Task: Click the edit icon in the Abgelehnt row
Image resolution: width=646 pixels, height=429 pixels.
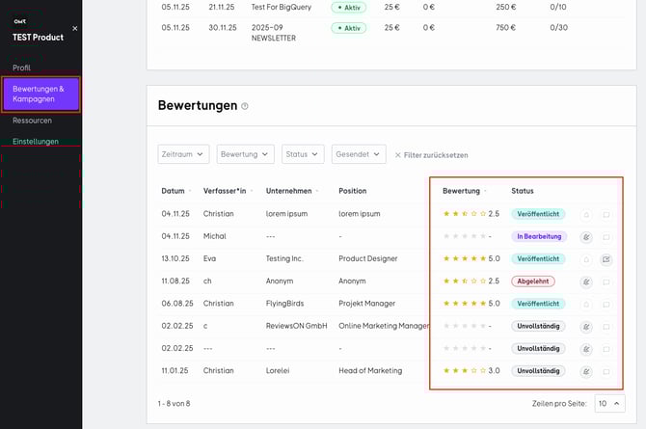Action: click(586, 282)
